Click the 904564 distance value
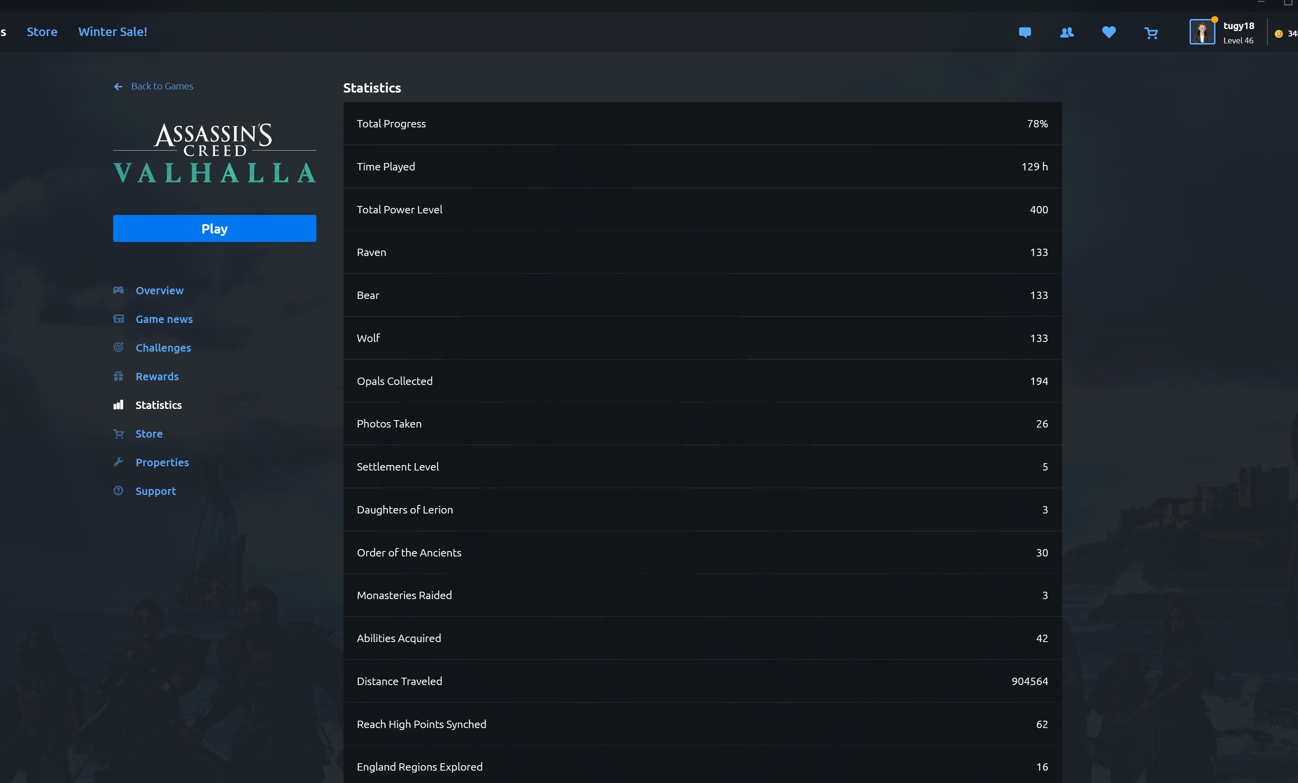Image resolution: width=1298 pixels, height=783 pixels. 1029,682
